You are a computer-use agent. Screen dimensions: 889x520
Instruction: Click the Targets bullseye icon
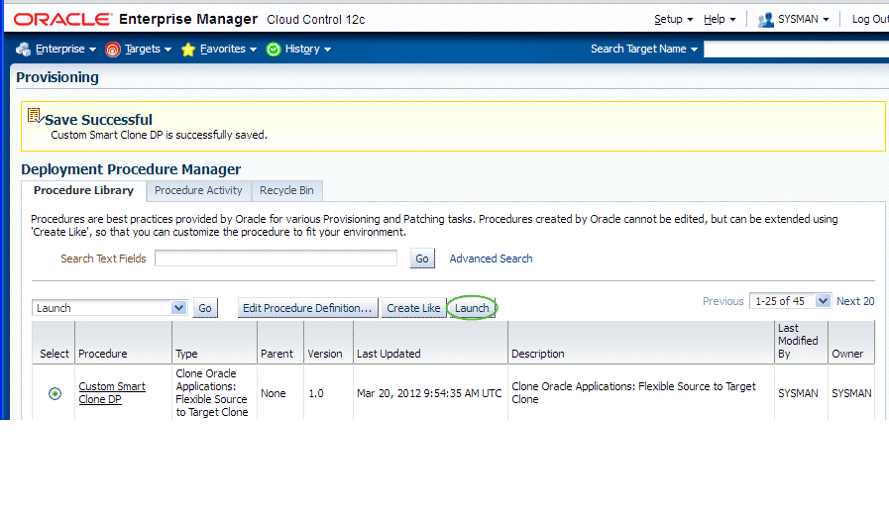coord(113,50)
